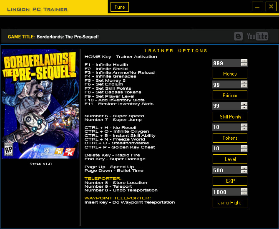Click the EXP input field showing 500

(x=227, y=170)
